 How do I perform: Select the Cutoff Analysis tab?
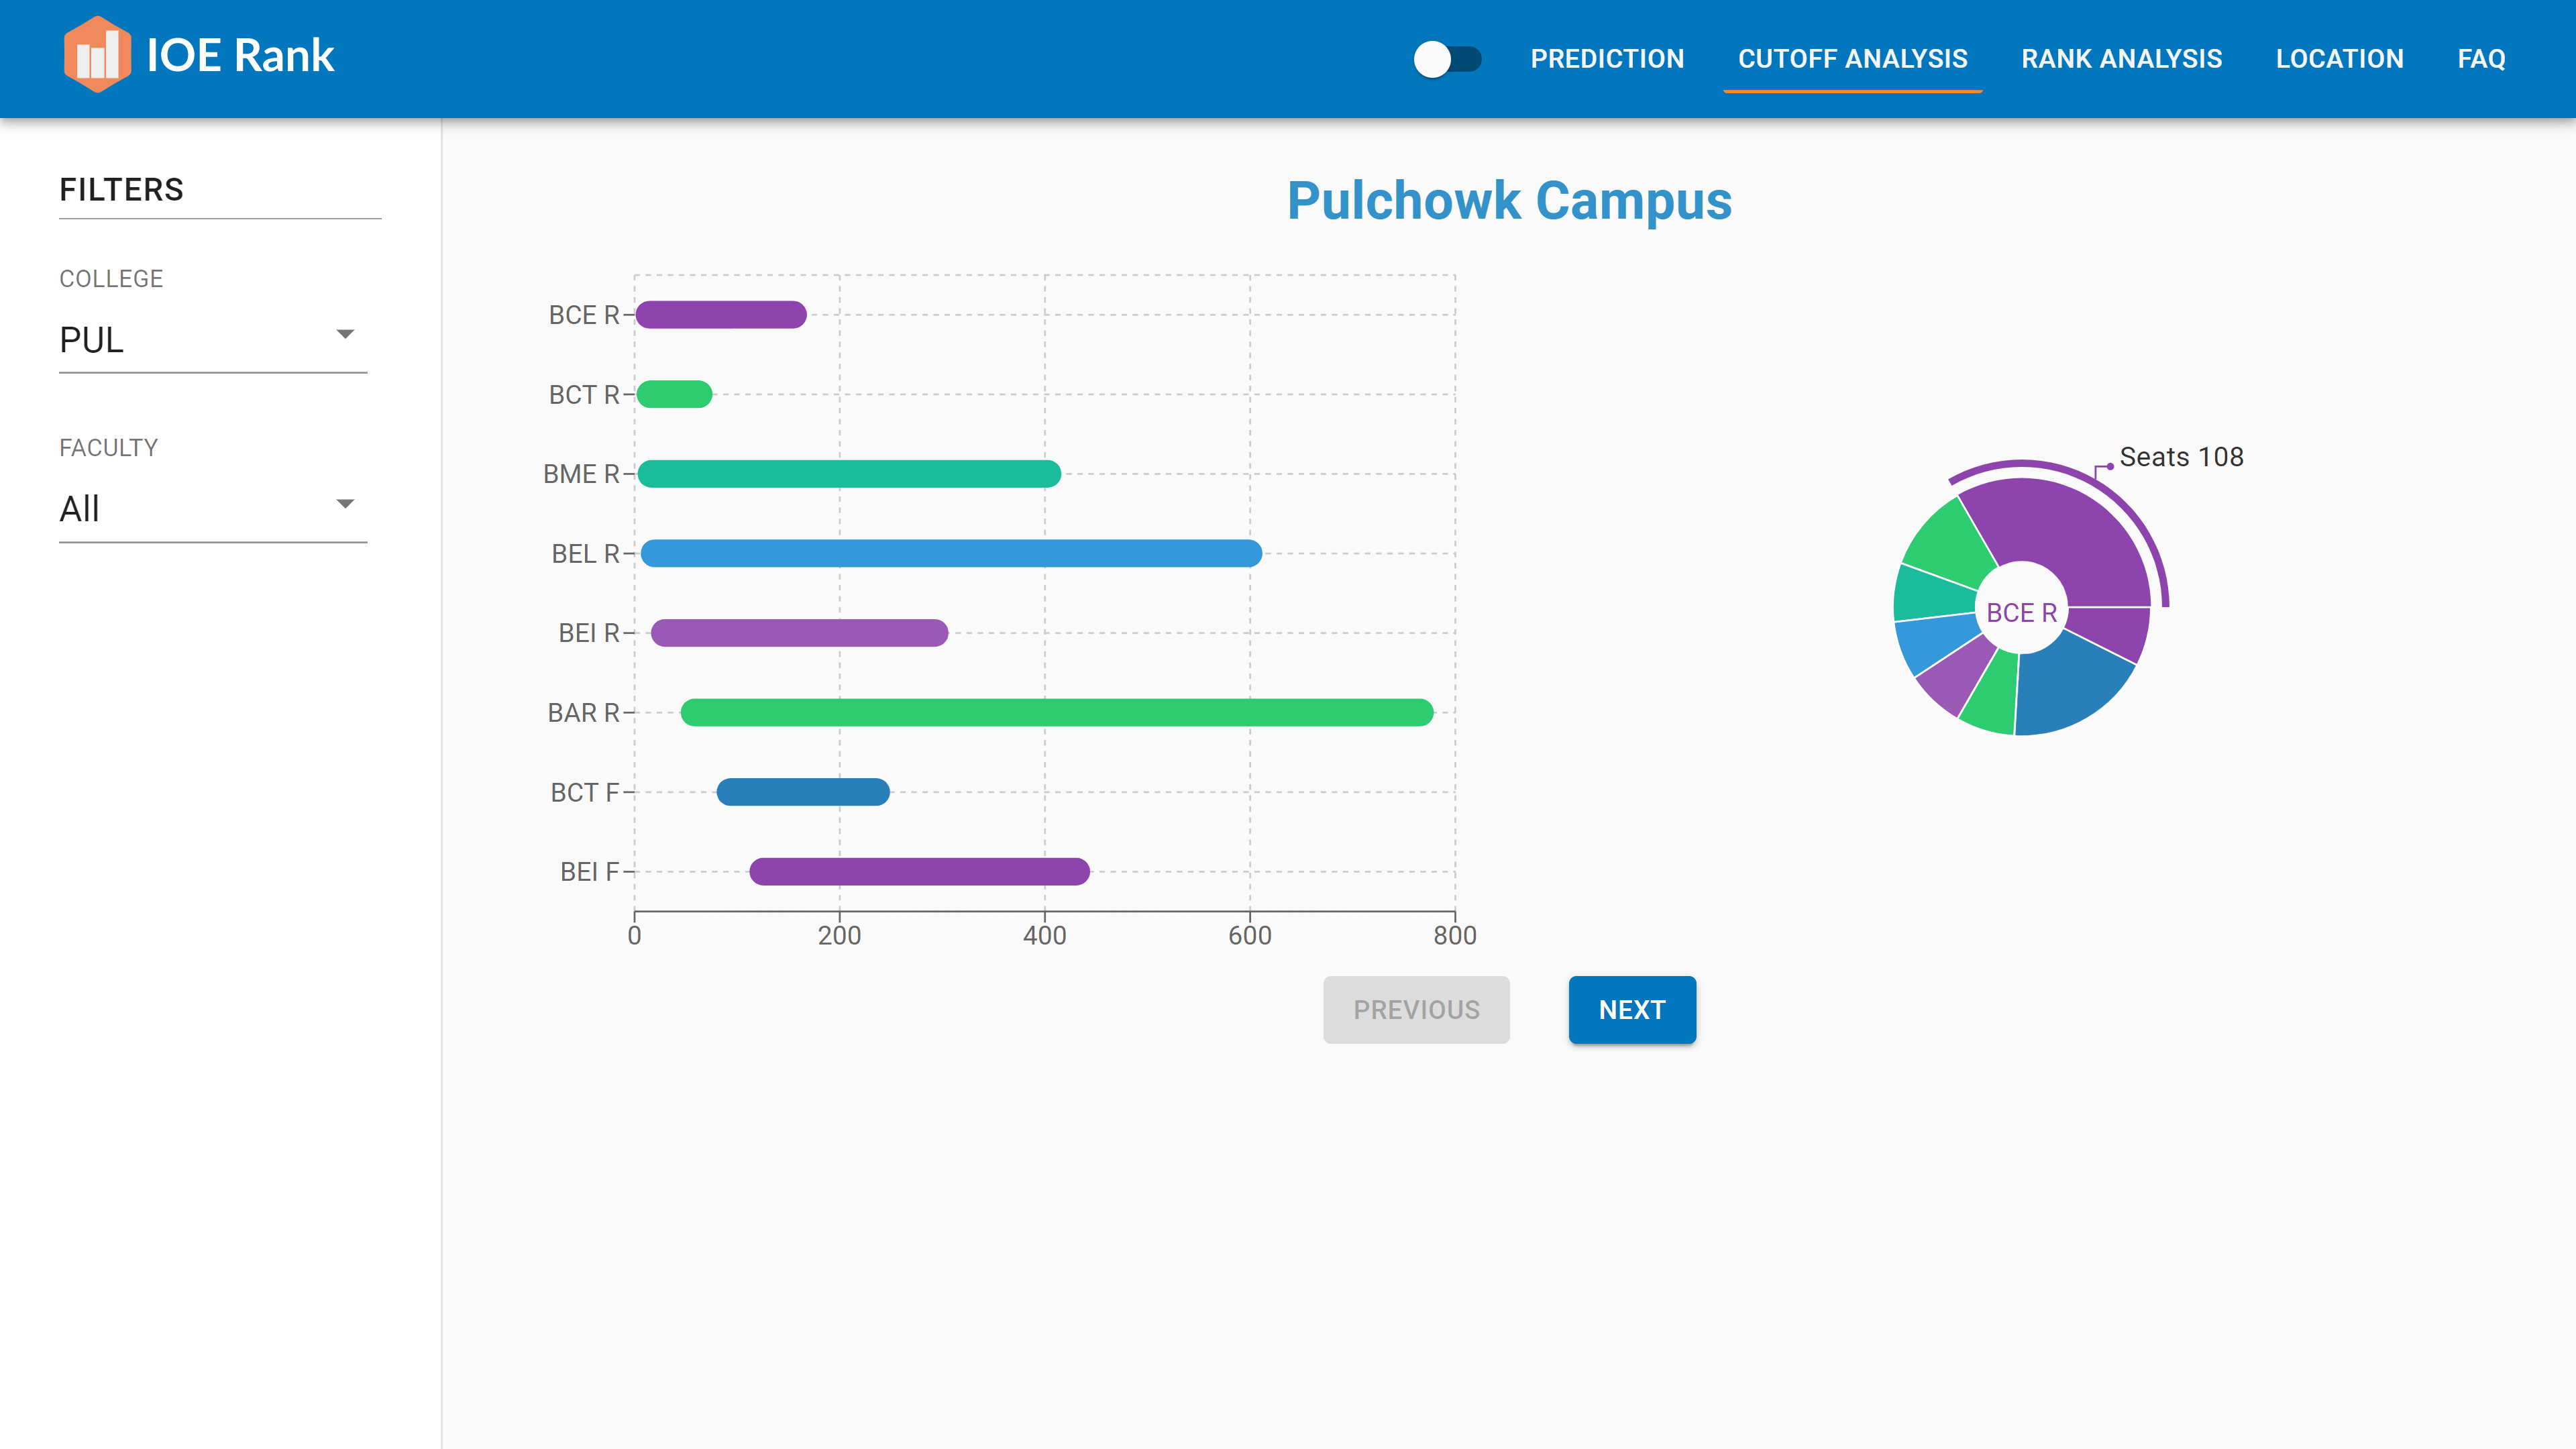(1852, 59)
